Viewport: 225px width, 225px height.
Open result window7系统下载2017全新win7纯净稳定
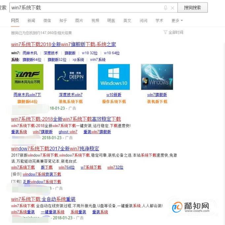pyautogui.click(x=55, y=149)
